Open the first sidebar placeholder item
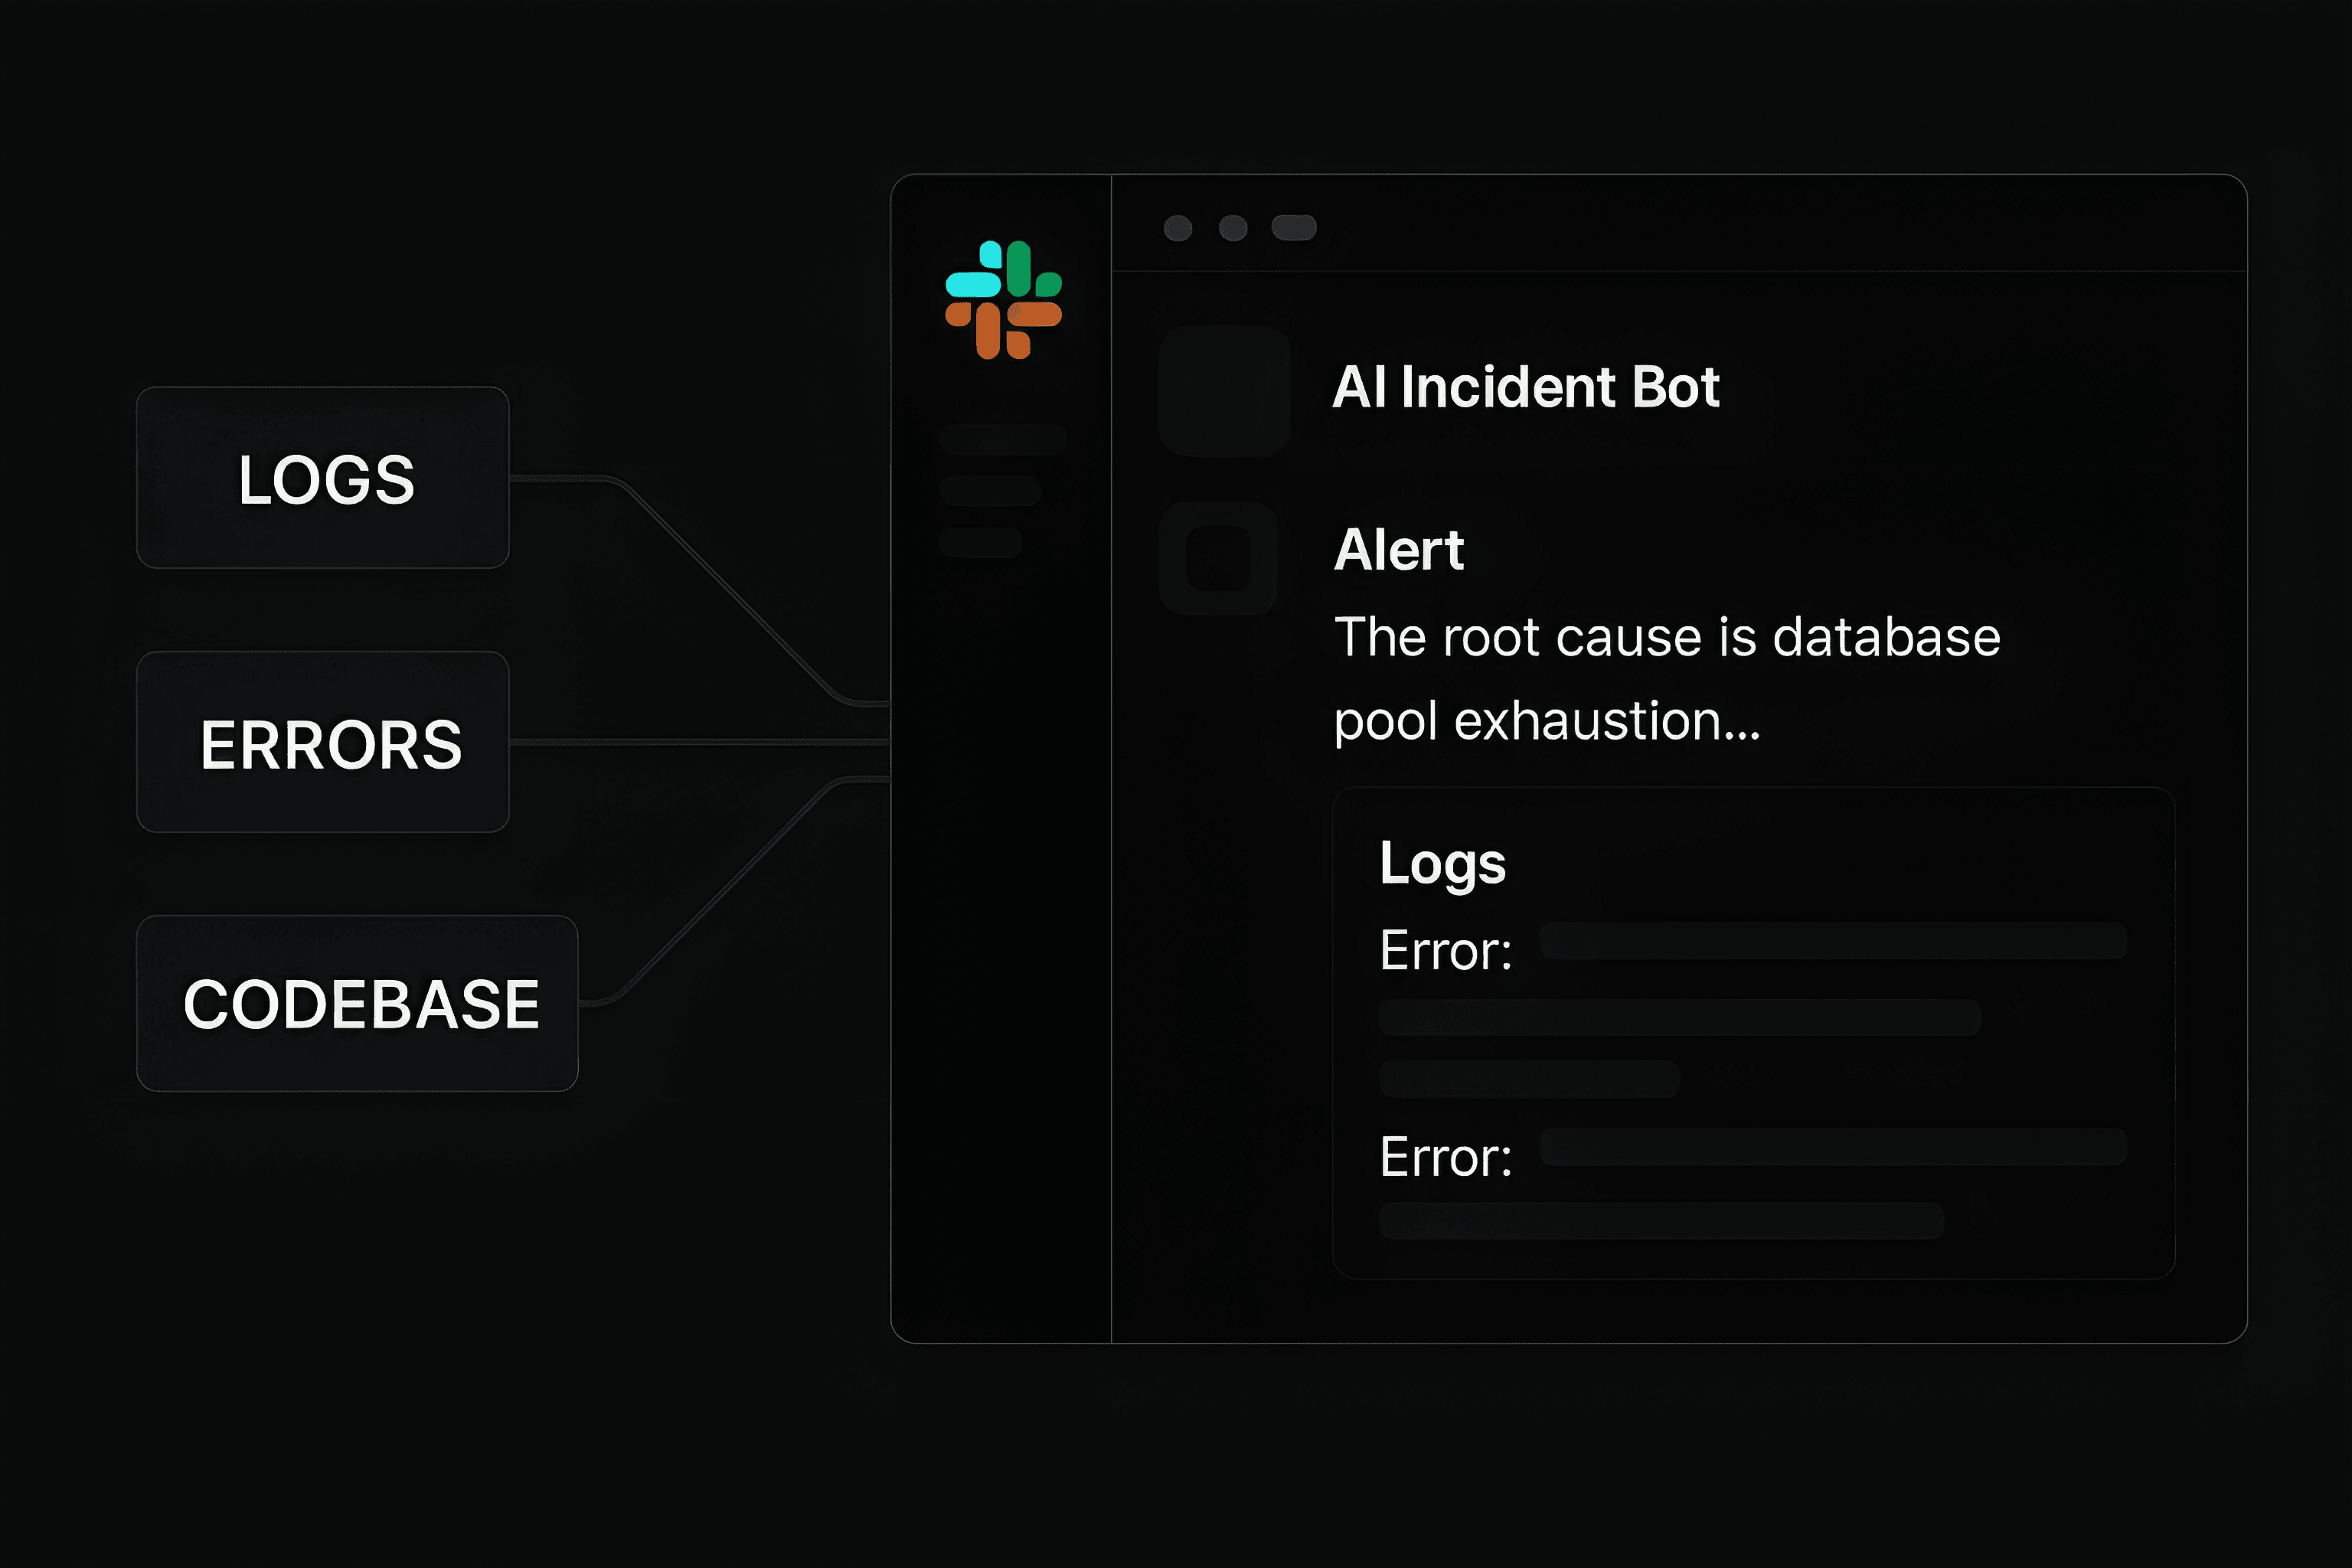The height and width of the screenshot is (1568, 2352). tap(1002, 439)
